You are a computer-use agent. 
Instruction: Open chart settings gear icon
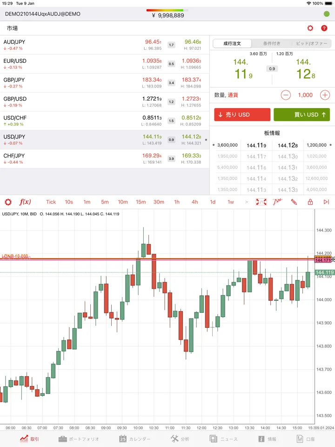pos(8,202)
